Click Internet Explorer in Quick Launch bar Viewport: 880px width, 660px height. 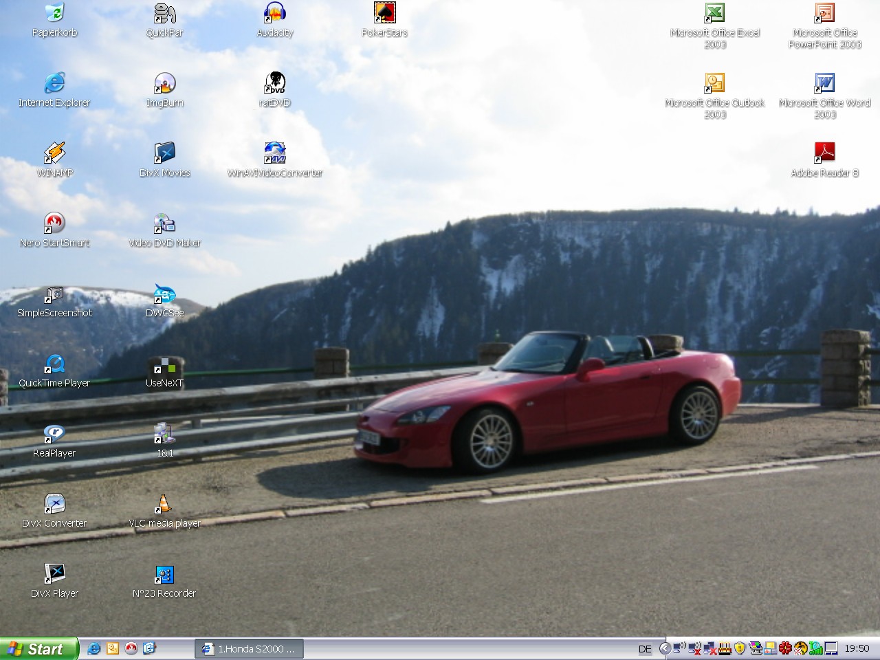click(94, 648)
